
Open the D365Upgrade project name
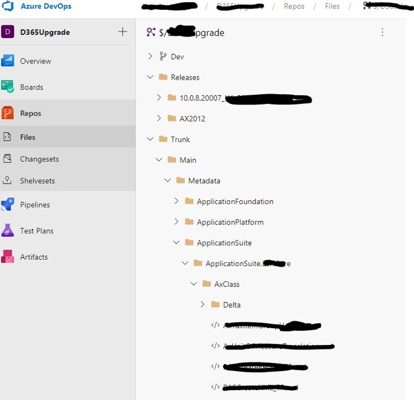tap(45, 32)
